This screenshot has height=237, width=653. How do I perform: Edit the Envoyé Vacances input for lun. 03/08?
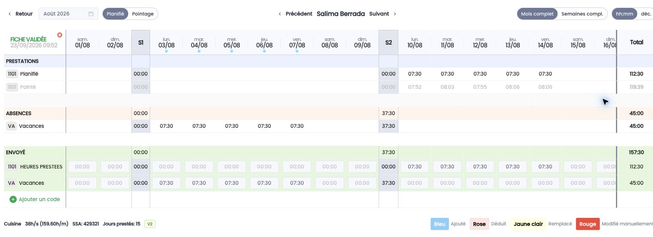click(166, 183)
